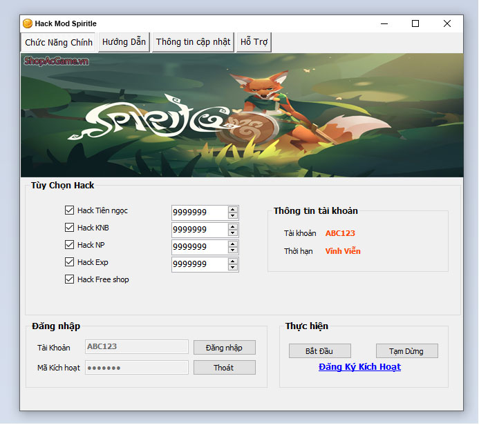This screenshot has height=425, width=479.
Task: Toggle the Hack KNB checkbox
Action: (x=69, y=228)
